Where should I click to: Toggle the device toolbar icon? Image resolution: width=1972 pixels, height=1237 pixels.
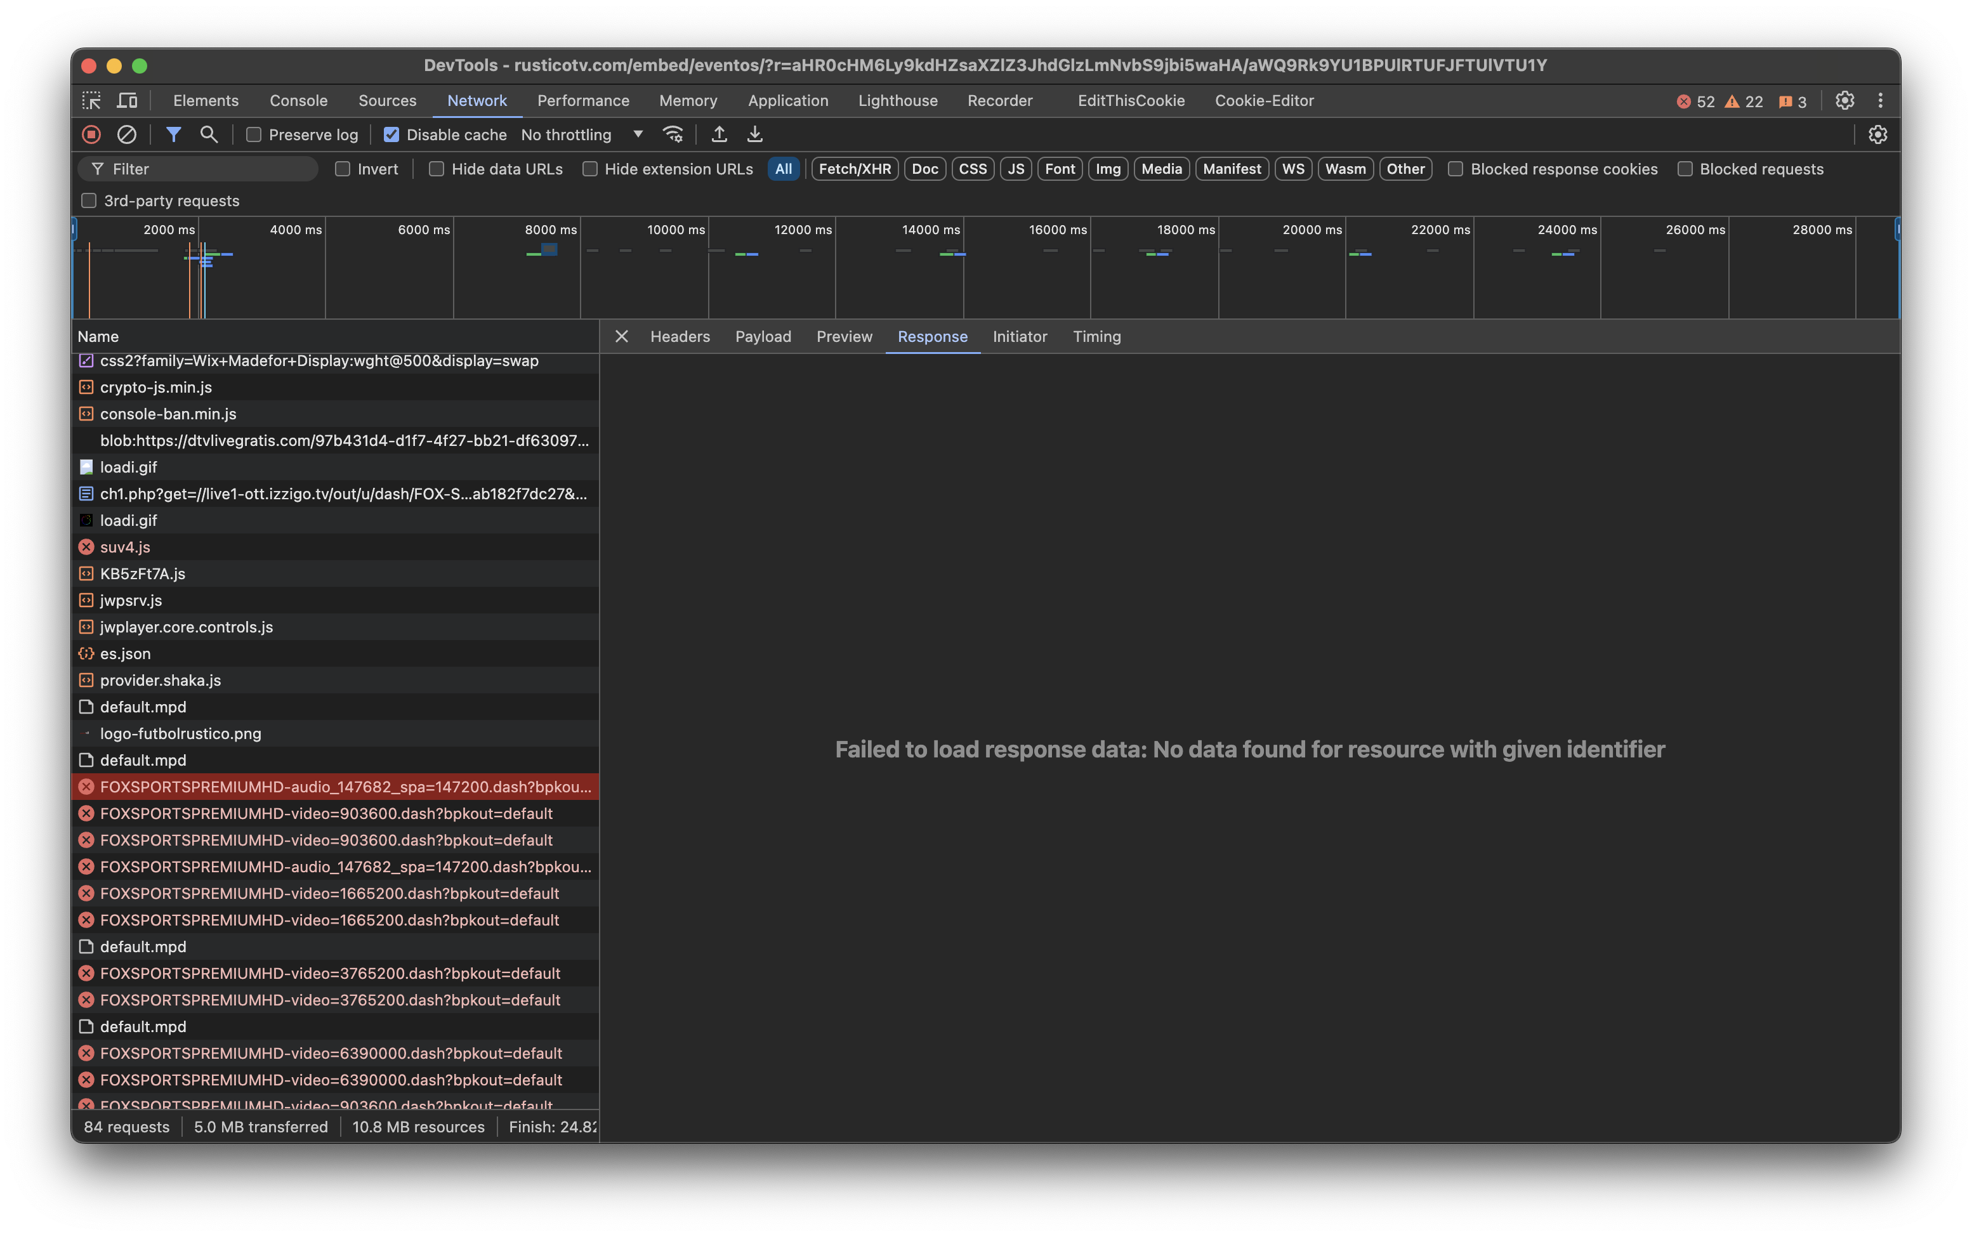(x=128, y=101)
